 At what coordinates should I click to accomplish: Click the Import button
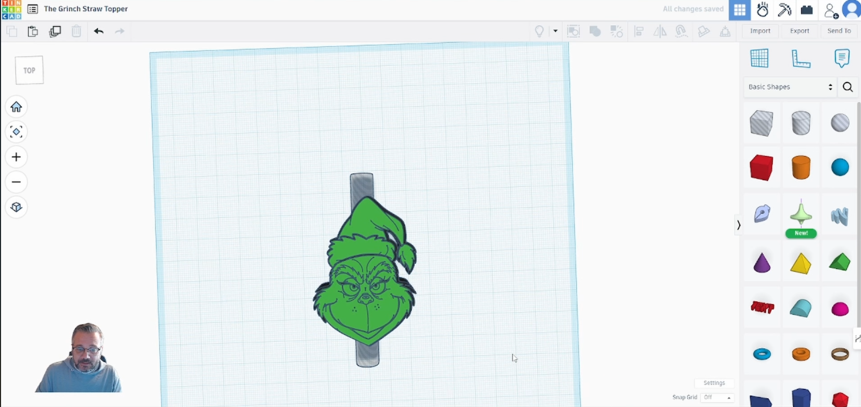tap(760, 31)
